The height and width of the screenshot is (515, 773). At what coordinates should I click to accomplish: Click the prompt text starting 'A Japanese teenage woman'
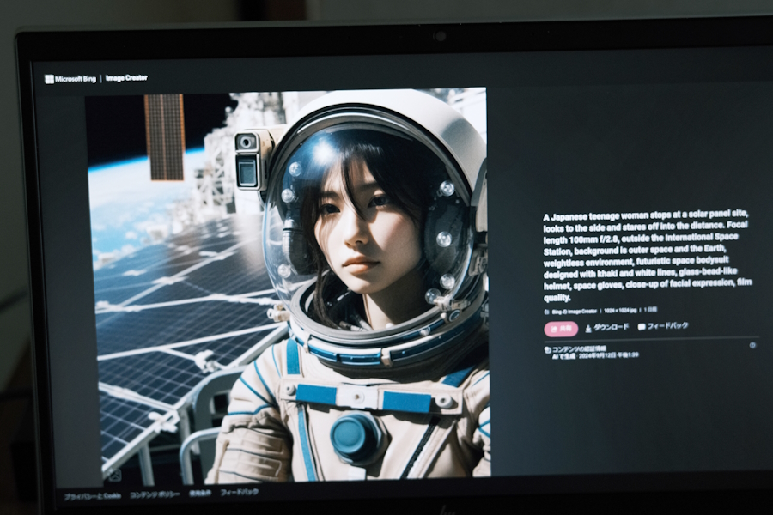(x=648, y=257)
